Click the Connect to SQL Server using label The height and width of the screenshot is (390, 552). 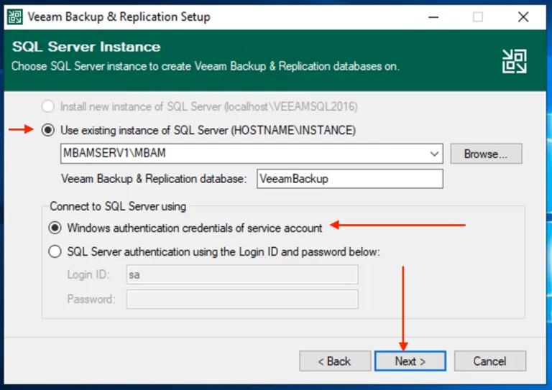pos(118,206)
